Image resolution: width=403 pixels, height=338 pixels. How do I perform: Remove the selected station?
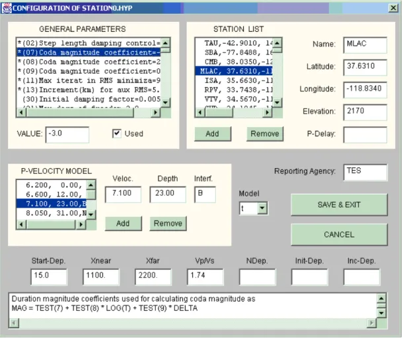click(x=265, y=134)
